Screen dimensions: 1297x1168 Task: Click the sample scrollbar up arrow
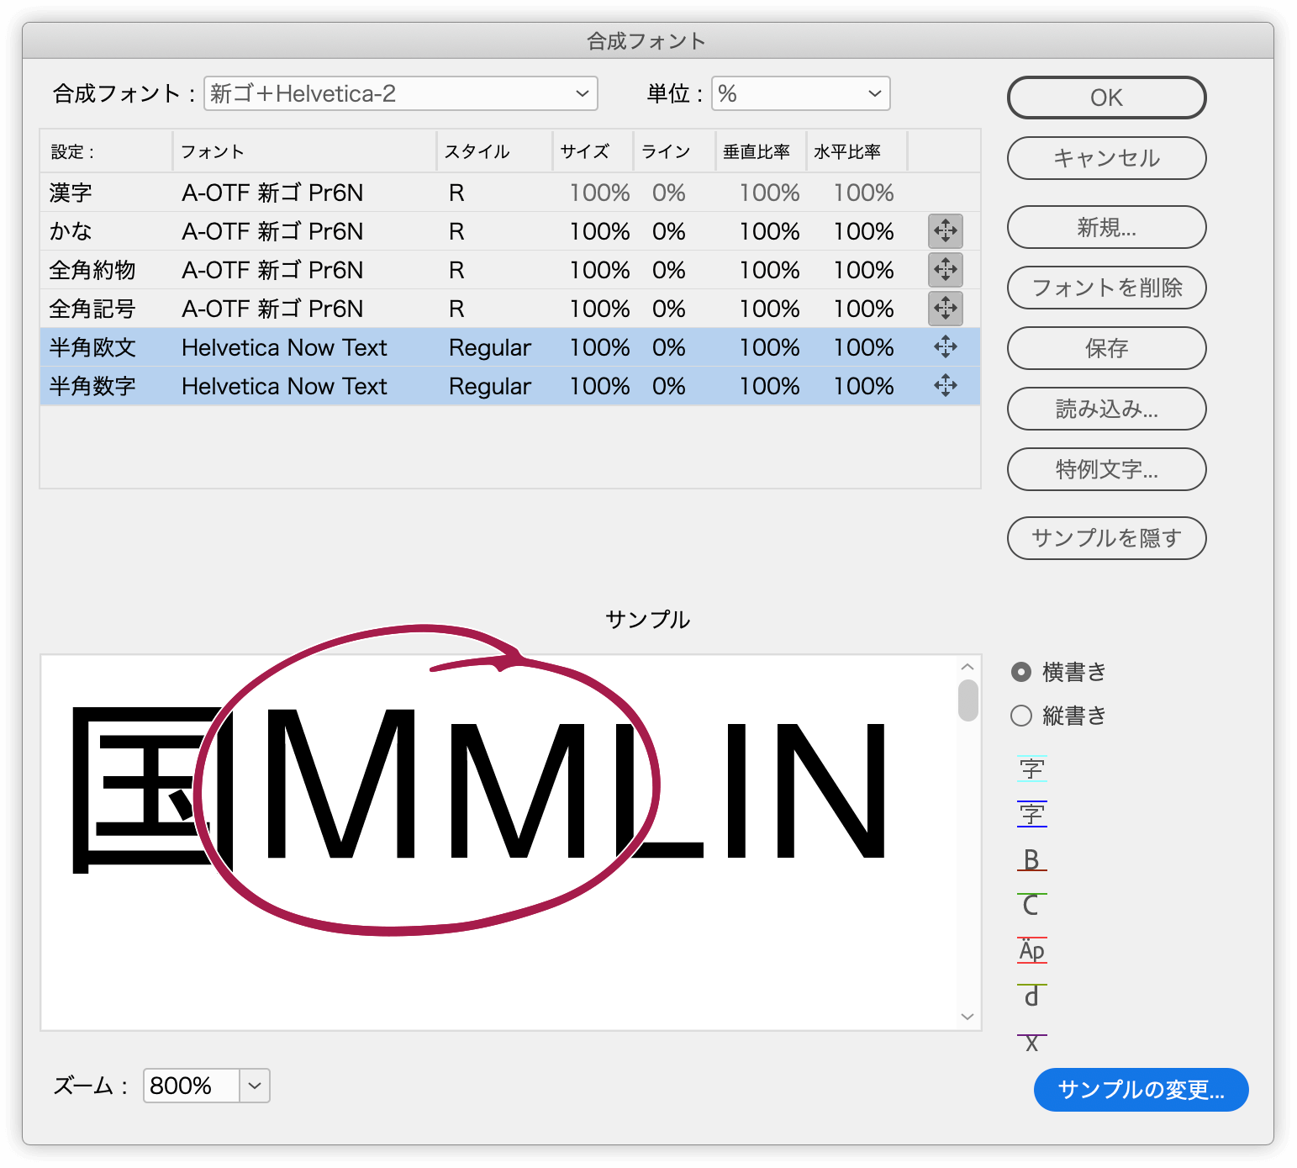tap(967, 667)
